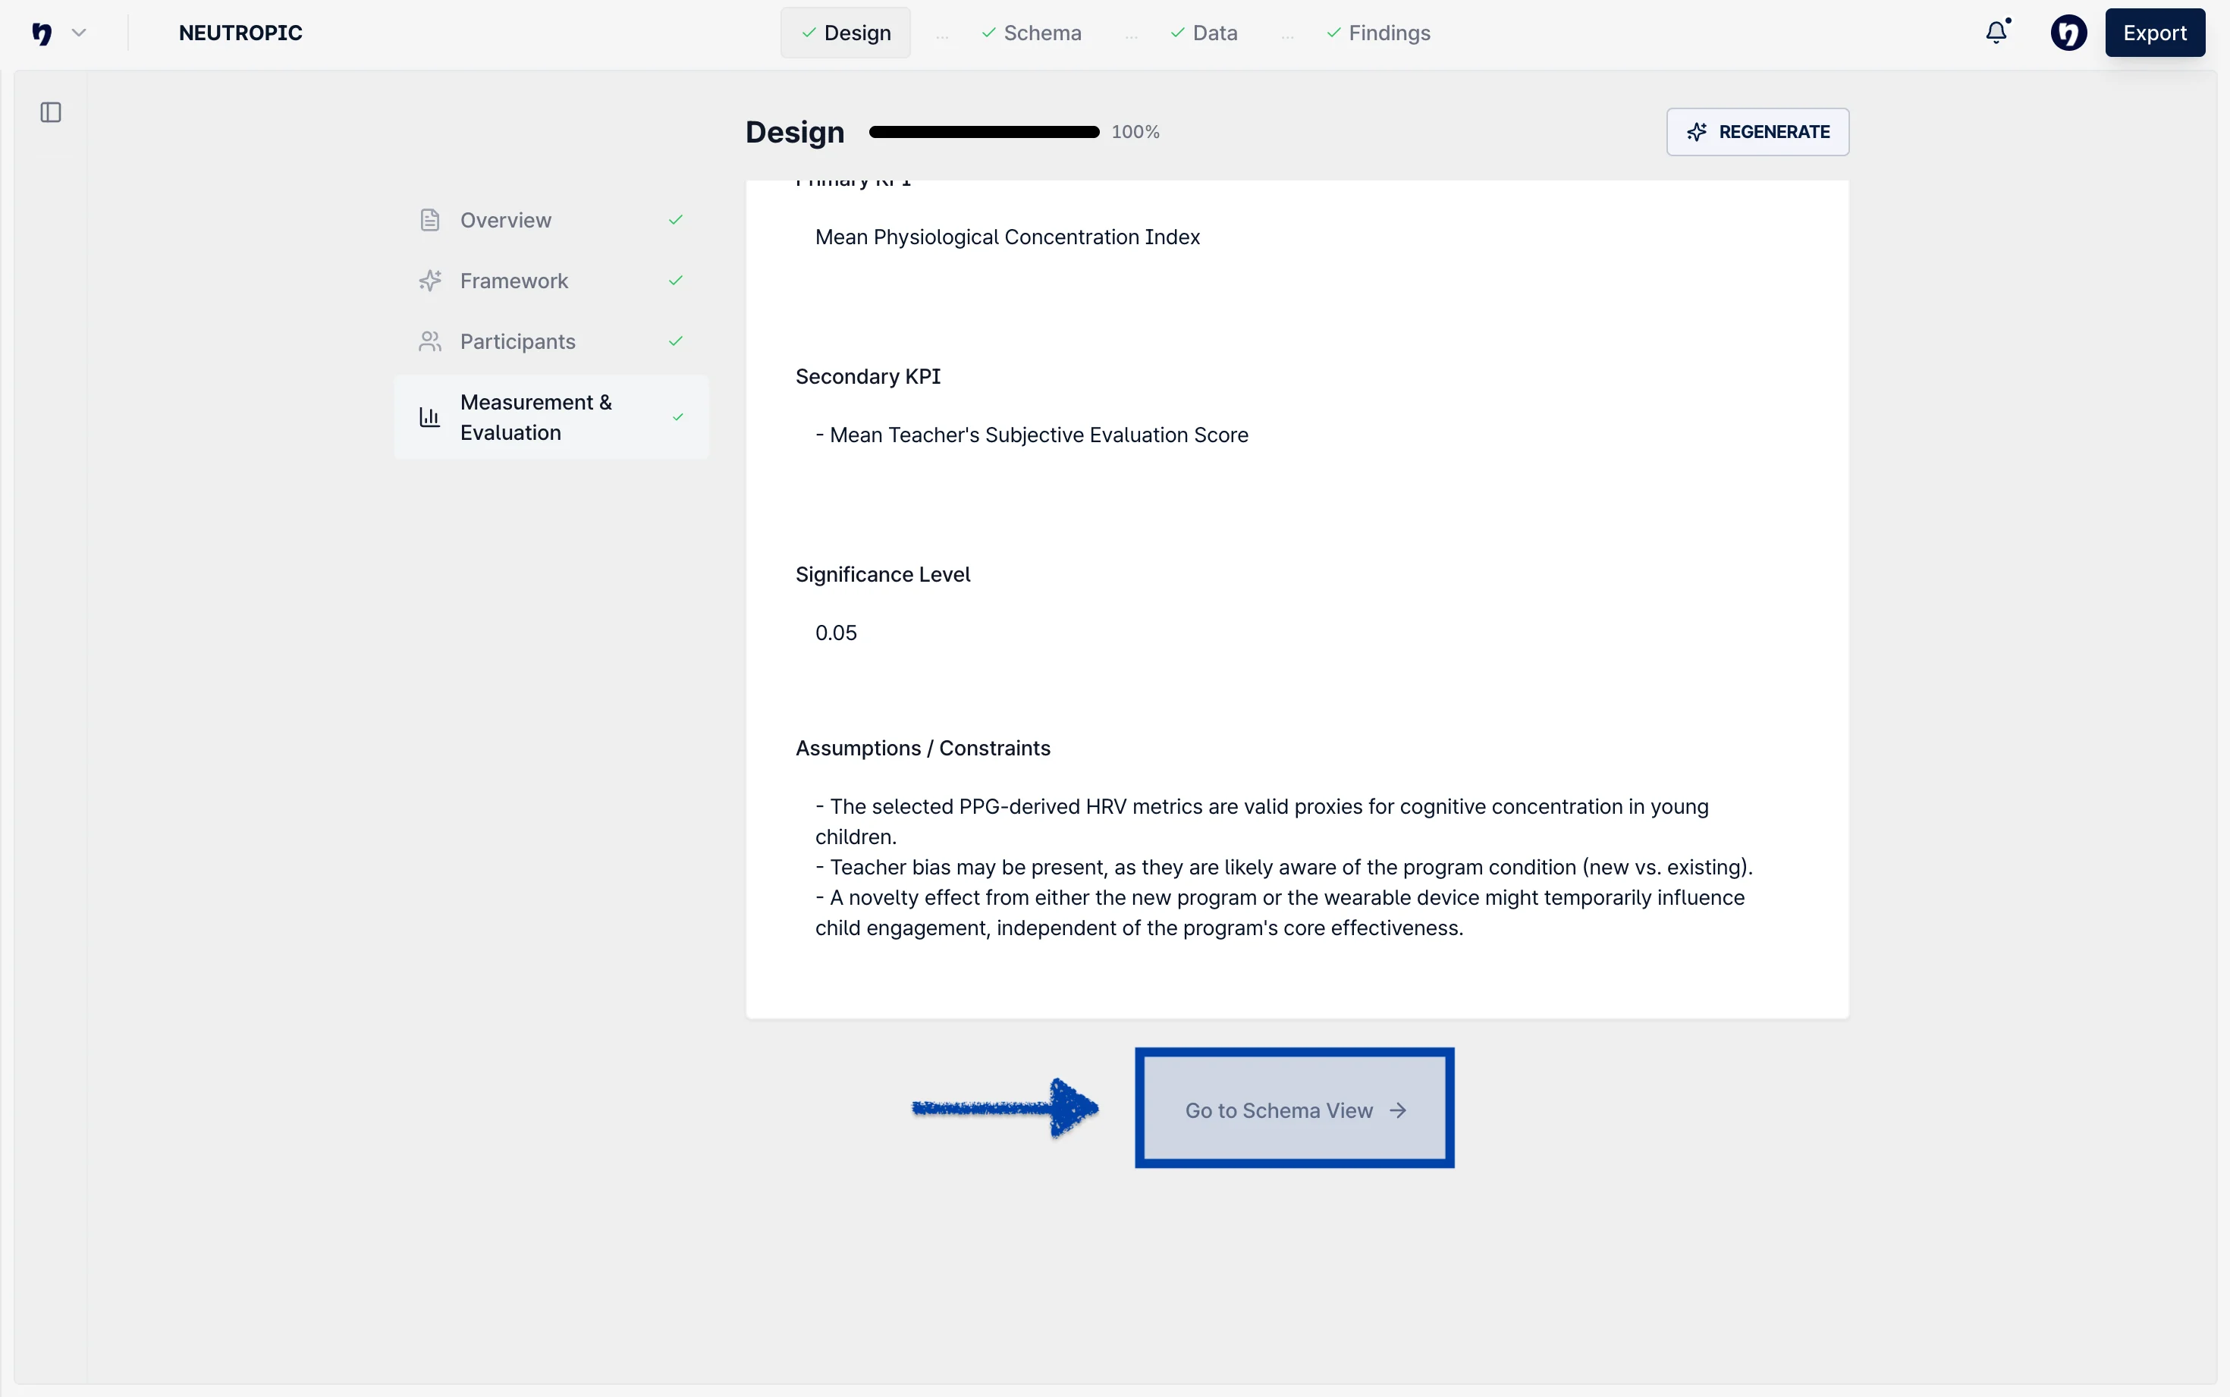
Task: Click the Significance Level heading
Action: coord(882,575)
